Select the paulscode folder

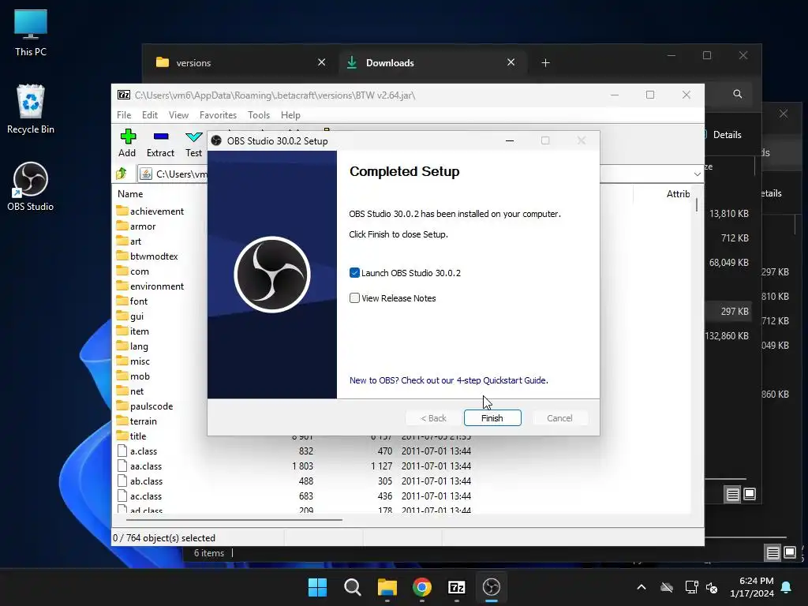point(145,406)
